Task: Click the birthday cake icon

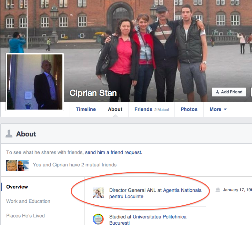Action: point(218,190)
